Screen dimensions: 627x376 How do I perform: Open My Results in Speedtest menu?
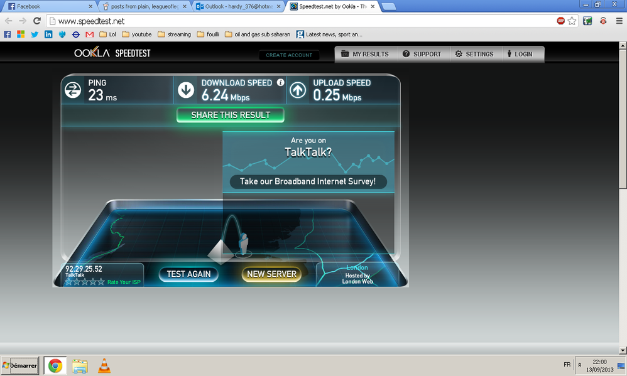tap(365, 54)
